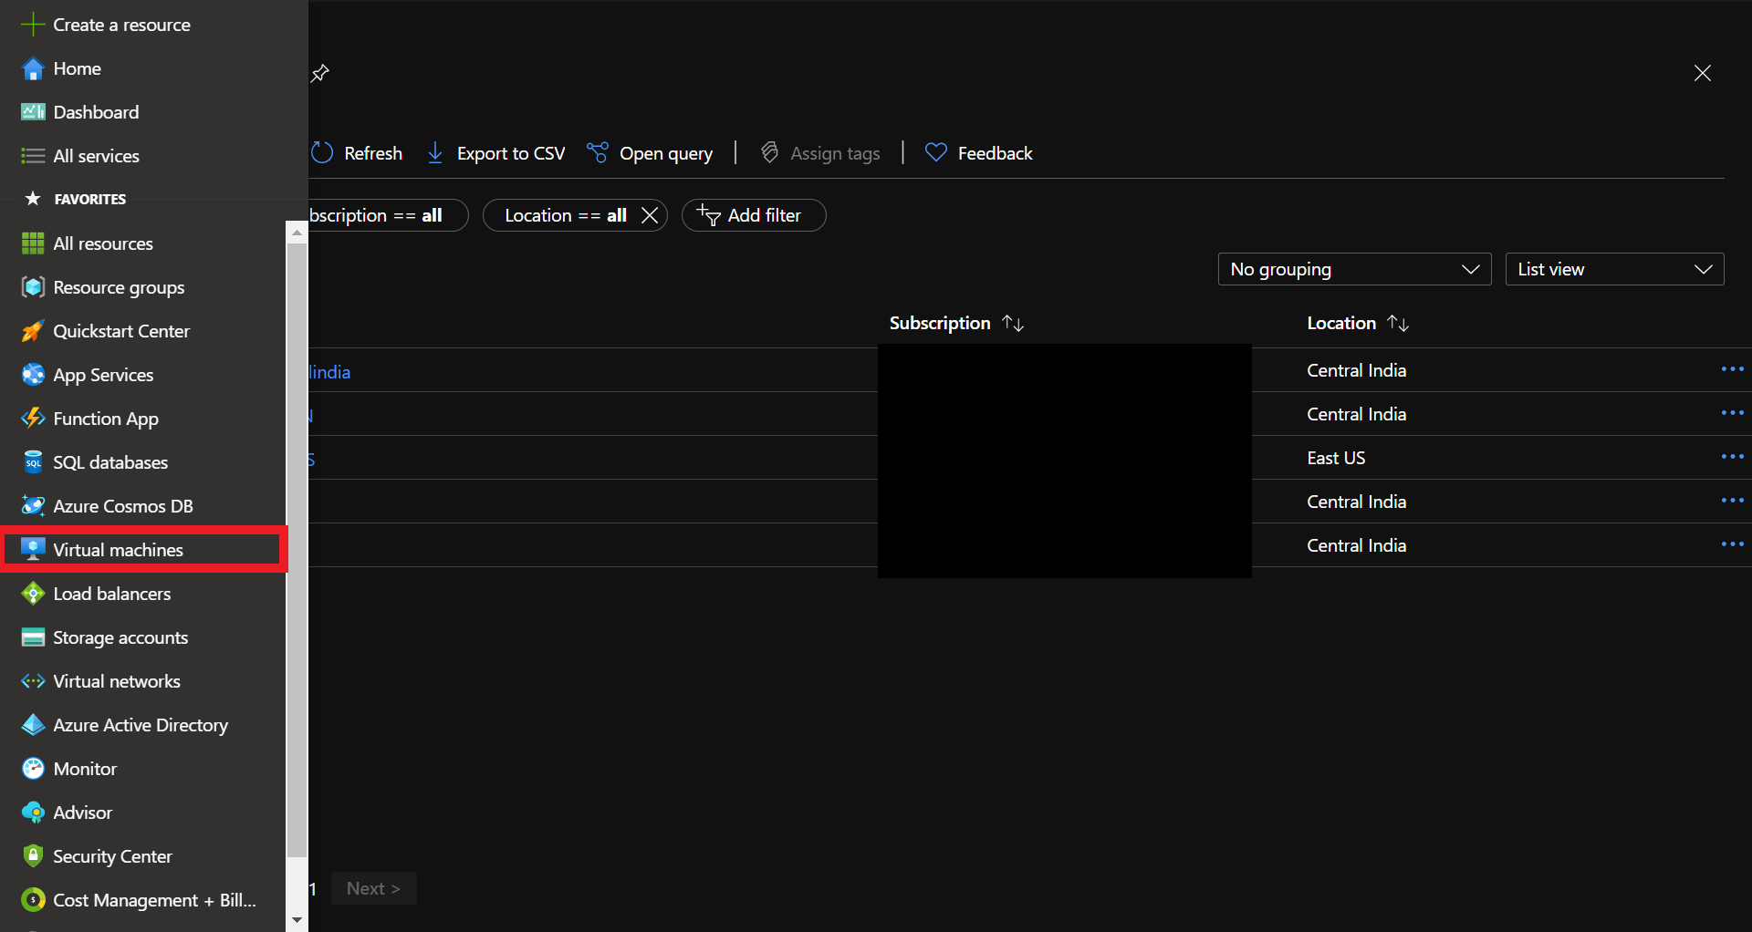Click the Monitor gauge icon
Viewport: 1752px width, 932px height.
[x=33, y=769]
